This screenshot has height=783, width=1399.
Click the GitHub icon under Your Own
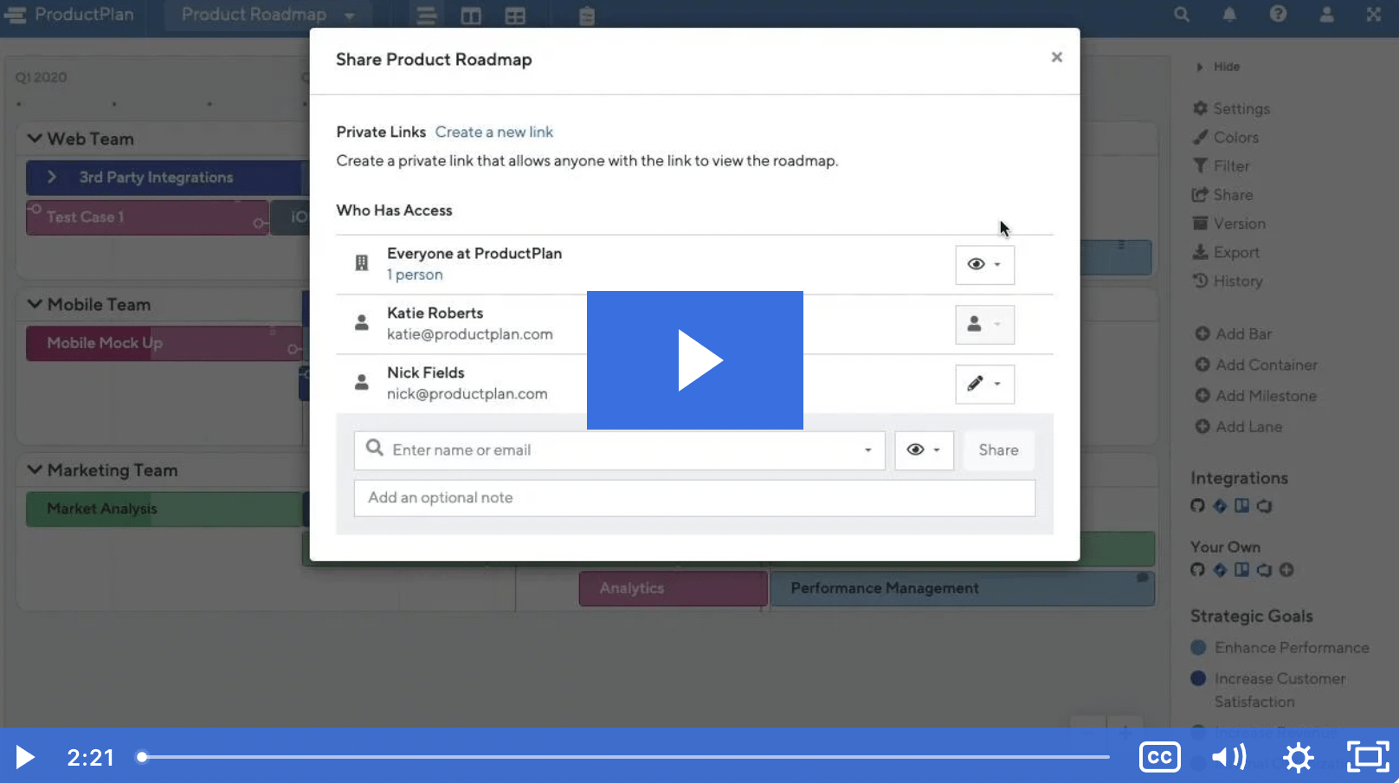1197,570
